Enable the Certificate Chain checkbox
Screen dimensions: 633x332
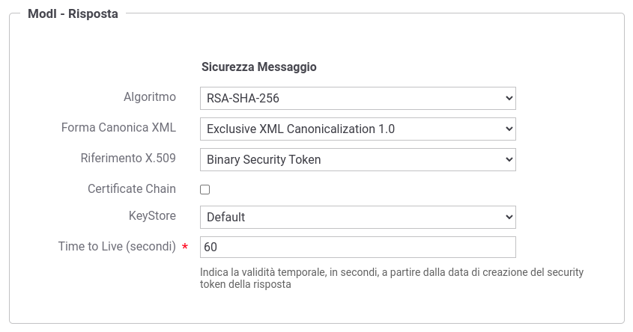click(x=205, y=189)
